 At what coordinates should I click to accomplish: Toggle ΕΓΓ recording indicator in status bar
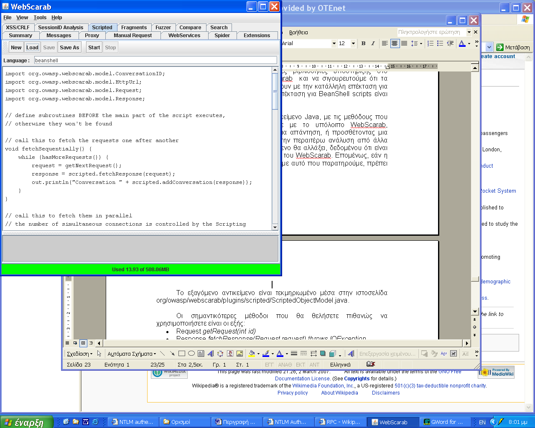coord(269,364)
